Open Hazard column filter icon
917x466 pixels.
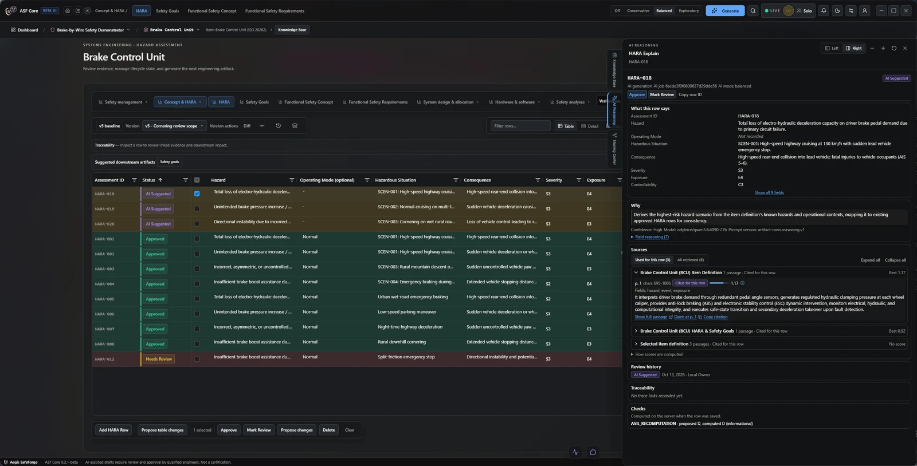click(292, 180)
